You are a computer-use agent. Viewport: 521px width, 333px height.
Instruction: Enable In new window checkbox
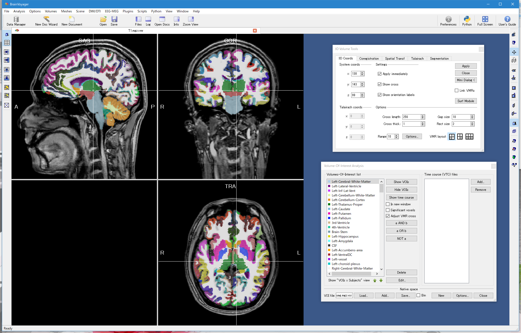(x=388, y=204)
